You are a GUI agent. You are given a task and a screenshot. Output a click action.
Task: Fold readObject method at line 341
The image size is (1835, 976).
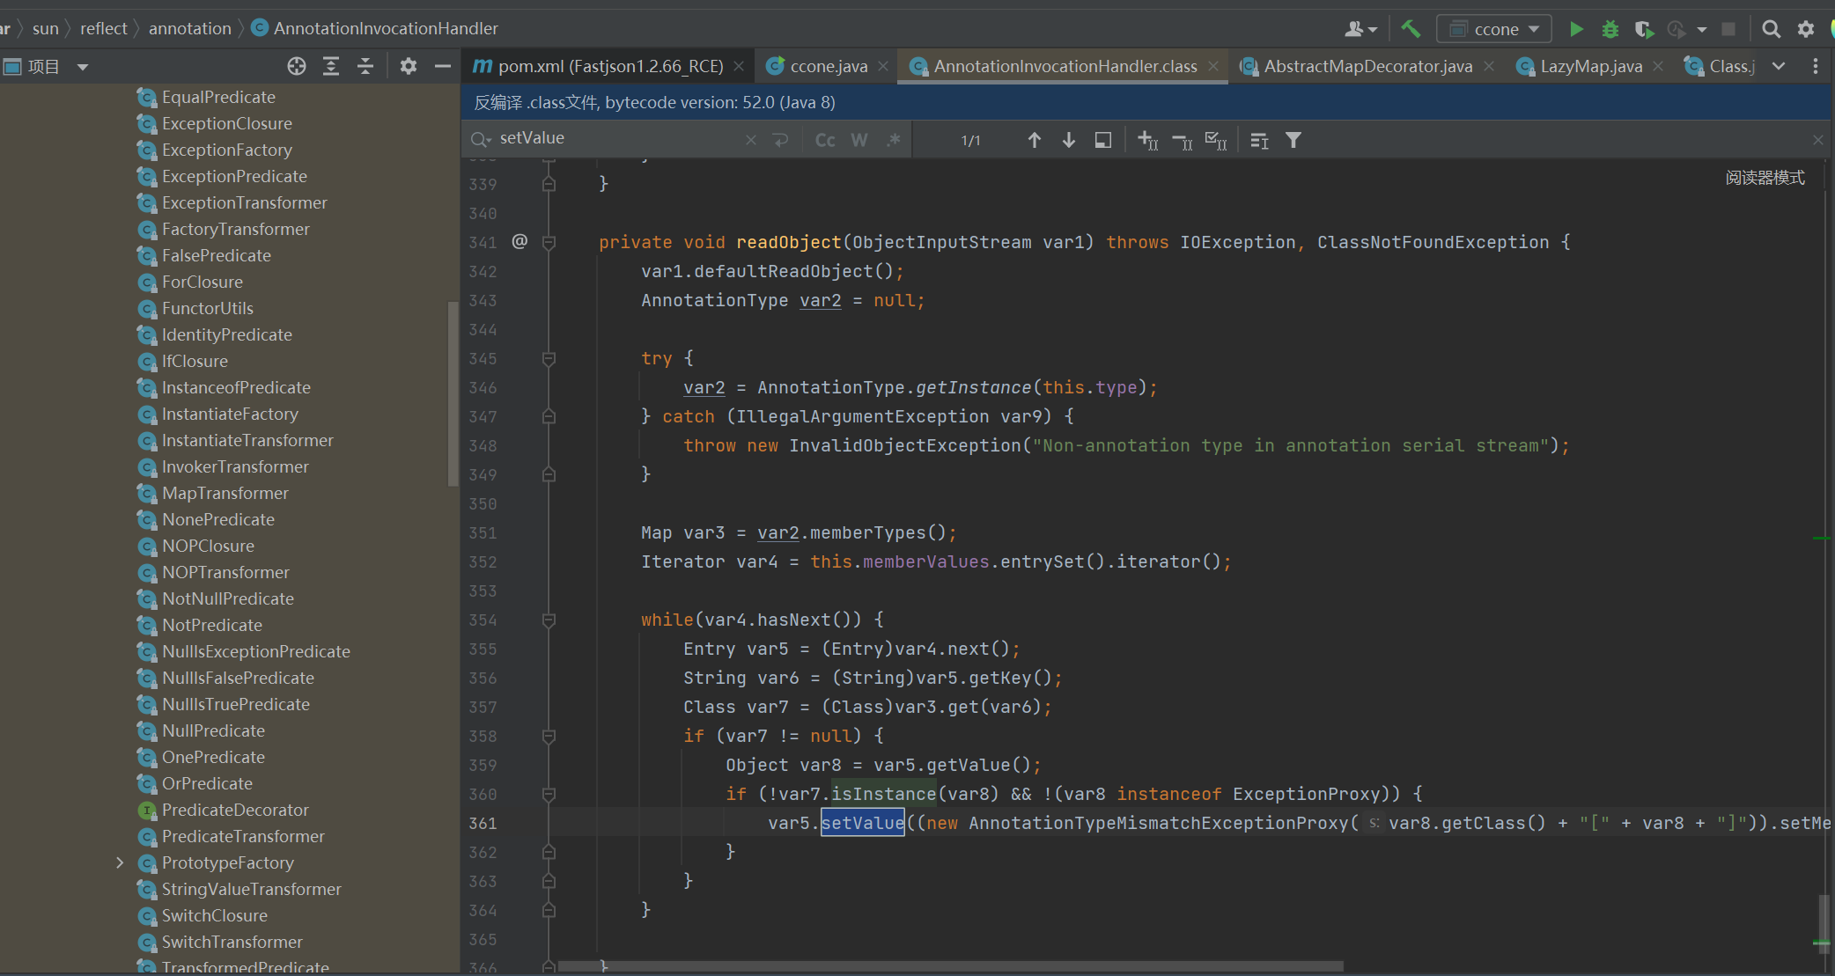coord(549,242)
